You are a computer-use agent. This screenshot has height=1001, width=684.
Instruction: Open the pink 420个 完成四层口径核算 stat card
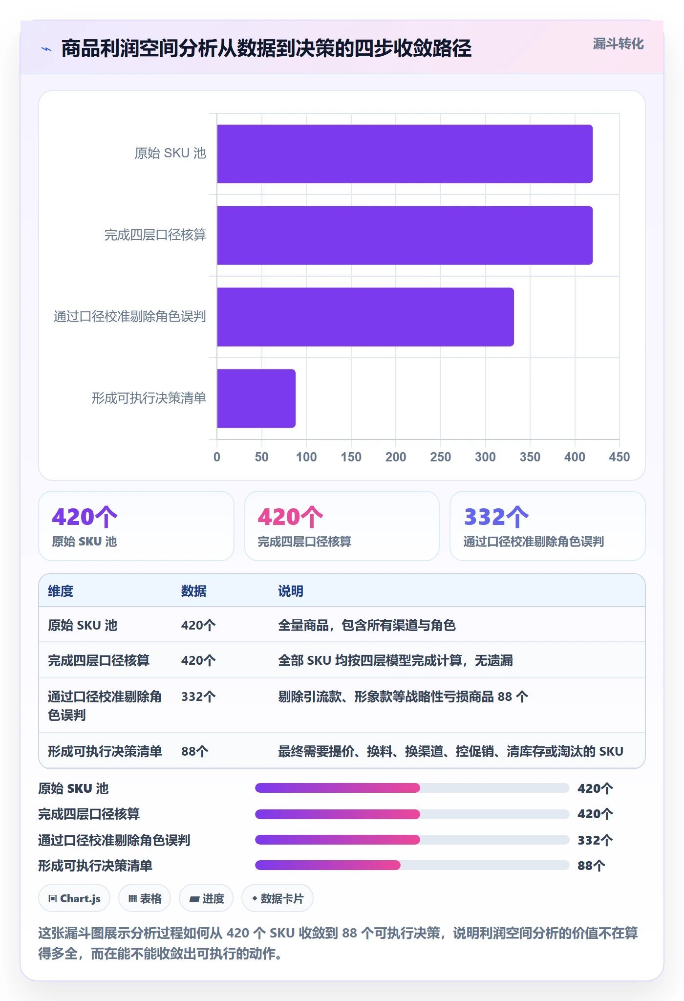[x=342, y=526]
